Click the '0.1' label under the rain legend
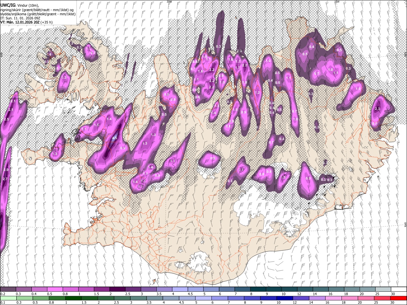Screen dimensions: 407x305 point(2,302)
